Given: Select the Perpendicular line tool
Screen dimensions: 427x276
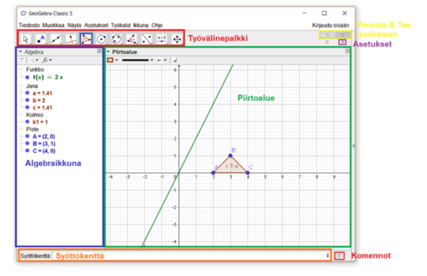Looking at the screenshot, I should pos(71,39).
